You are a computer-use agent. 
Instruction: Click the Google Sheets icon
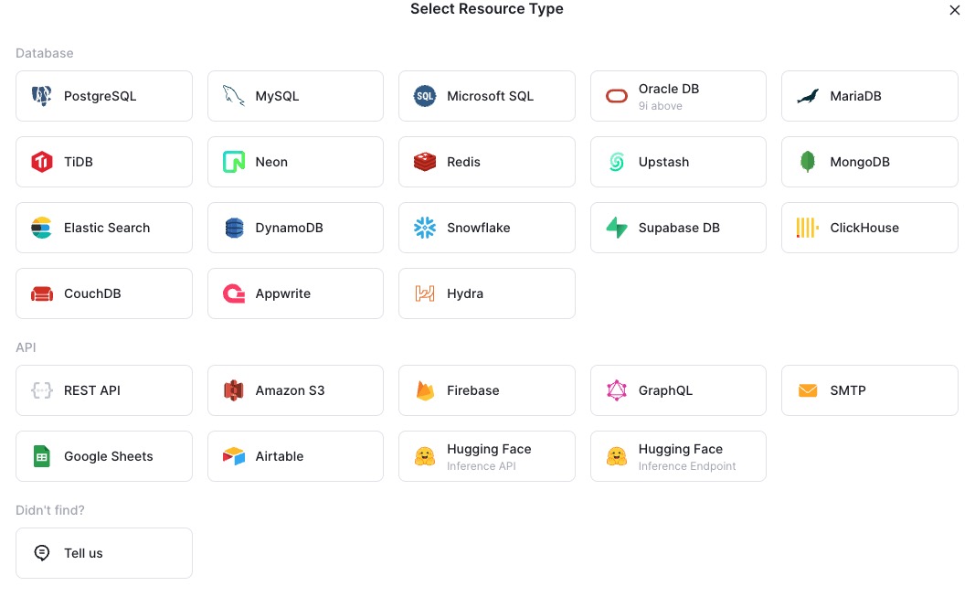point(41,456)
